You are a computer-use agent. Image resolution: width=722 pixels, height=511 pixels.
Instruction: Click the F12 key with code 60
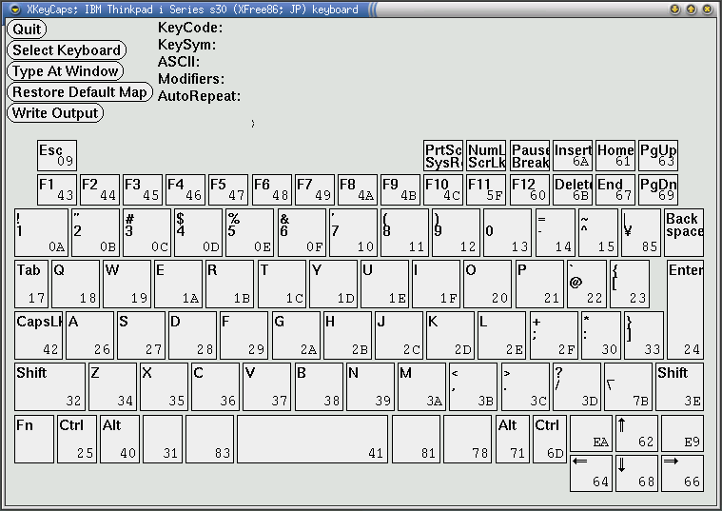coord(530,189)
